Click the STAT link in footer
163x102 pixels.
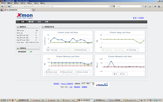(71, 87)
